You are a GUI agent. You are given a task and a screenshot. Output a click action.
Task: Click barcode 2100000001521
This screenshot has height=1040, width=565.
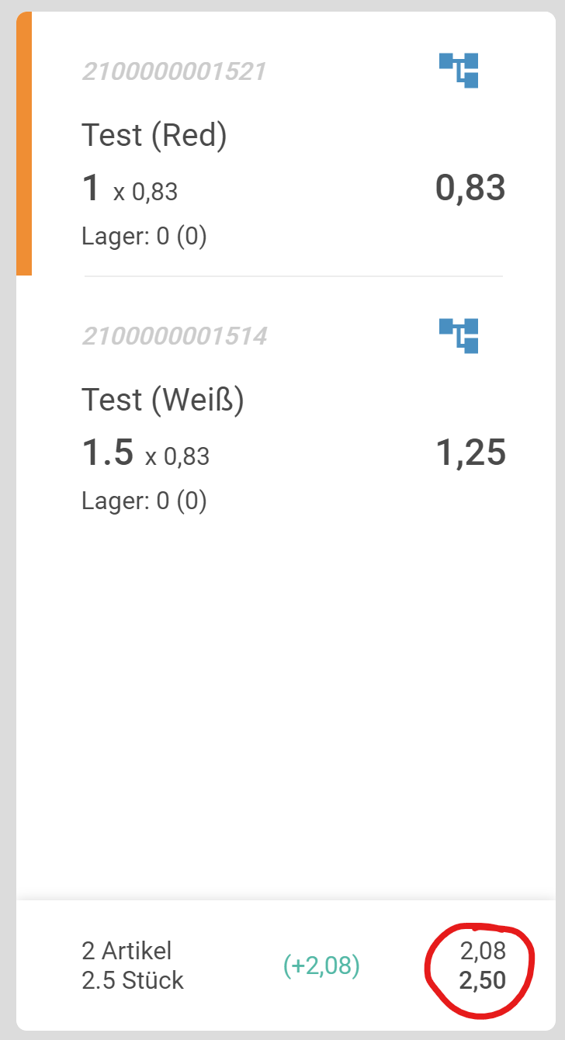coord(174,71)
